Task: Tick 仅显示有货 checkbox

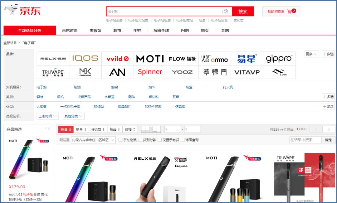Action: coord(159,140)
